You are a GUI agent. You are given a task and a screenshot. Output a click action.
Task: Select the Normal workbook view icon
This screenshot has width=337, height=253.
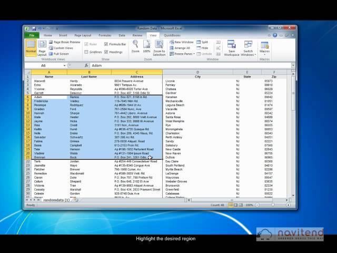[31, 47]
